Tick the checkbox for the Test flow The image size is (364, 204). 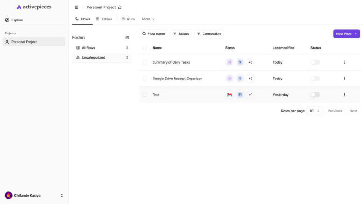(x=145, y=95)
